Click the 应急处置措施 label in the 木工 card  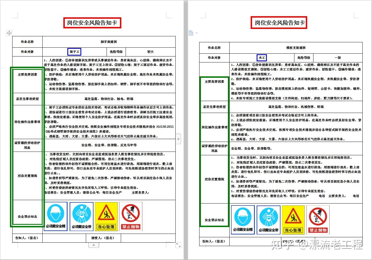point(214,179)
